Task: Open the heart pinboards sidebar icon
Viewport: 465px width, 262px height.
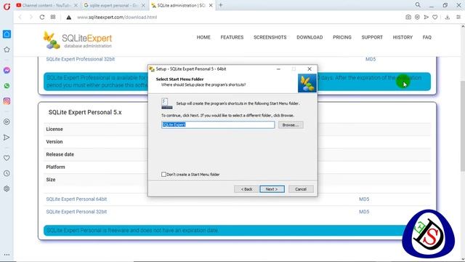Action: click(x=7, y=158)
